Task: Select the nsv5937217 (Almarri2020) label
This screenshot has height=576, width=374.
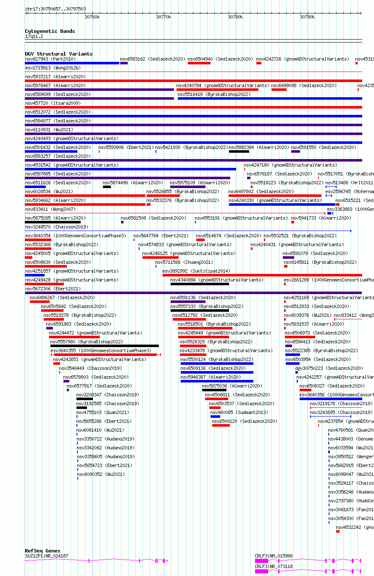Action: click(x=55, y=77)
